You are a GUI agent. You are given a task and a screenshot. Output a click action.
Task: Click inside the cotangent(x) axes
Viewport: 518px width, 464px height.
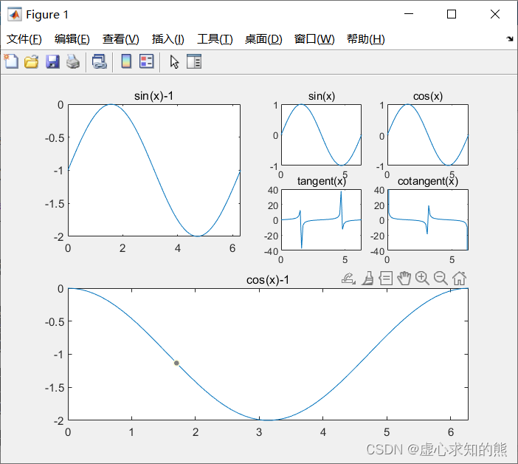[428, 219]
